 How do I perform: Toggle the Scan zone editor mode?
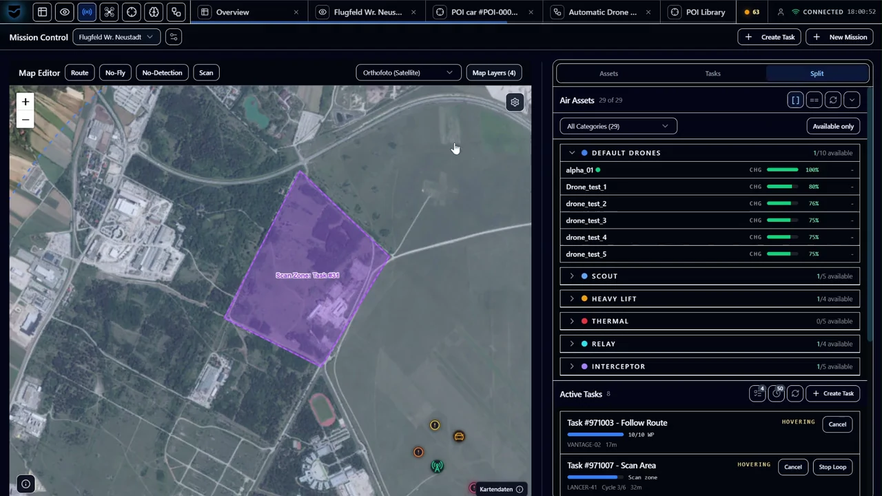tap(206, 72)
